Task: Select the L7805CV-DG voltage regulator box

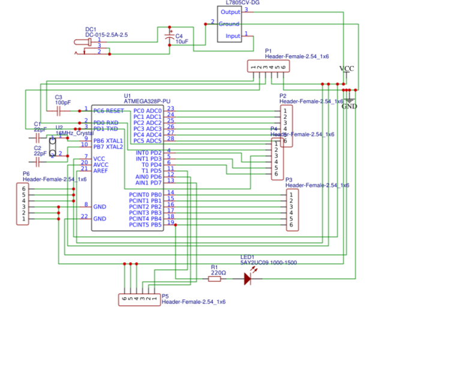Action: 230,24
